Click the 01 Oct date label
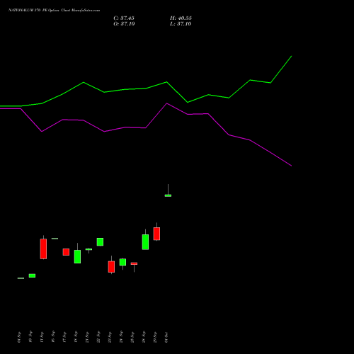The width and height of the screenshot is (354, 354). [x=166, y=337]
